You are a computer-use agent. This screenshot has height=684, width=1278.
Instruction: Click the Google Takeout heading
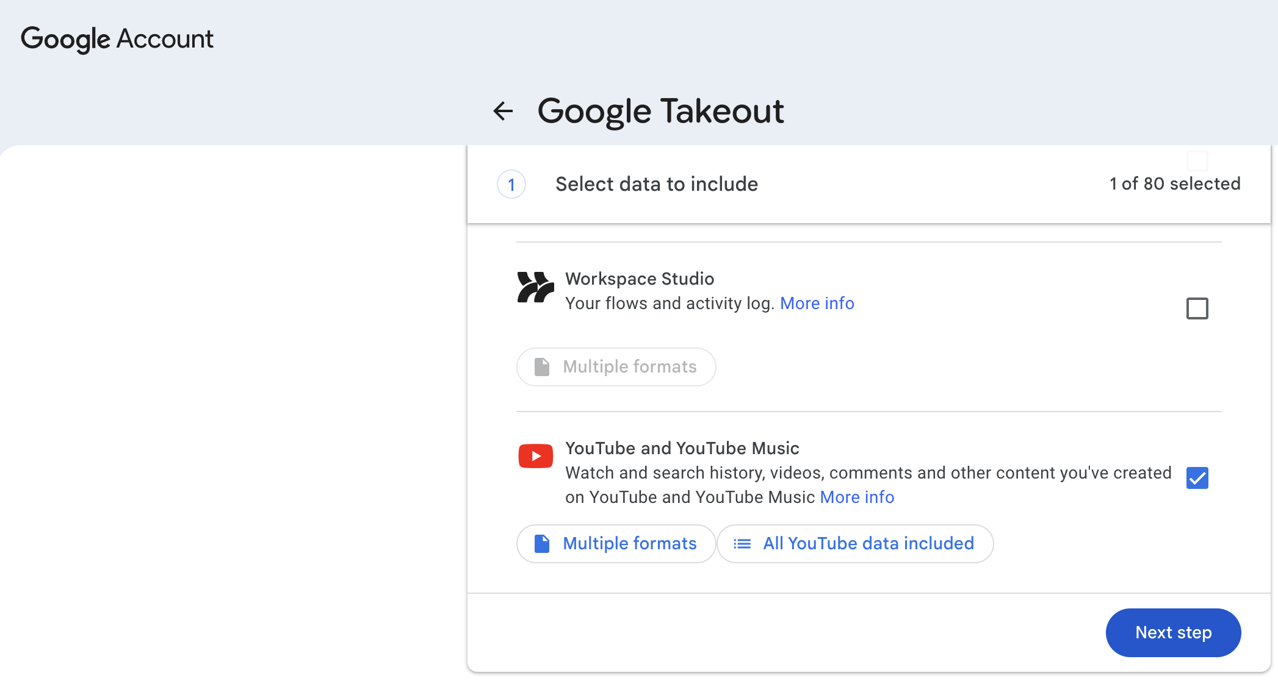[660, 112]
